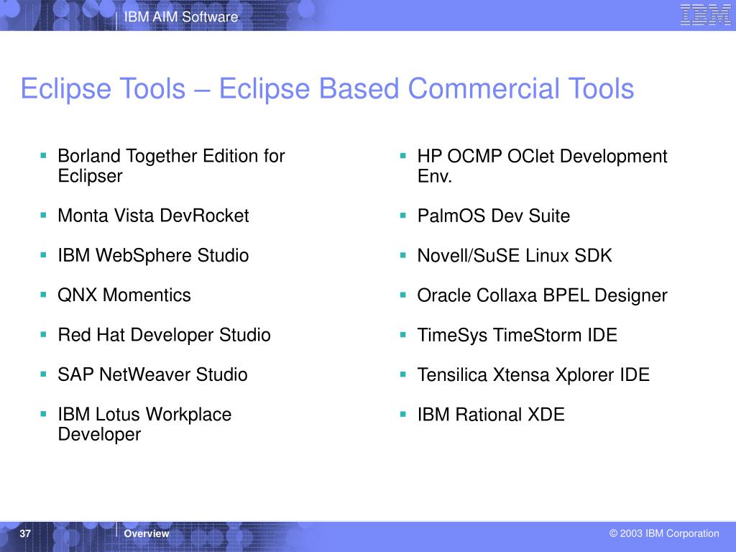Select 'SAP NetWeaver Studio' item
The image size is (736, 552).
point(152,374)
